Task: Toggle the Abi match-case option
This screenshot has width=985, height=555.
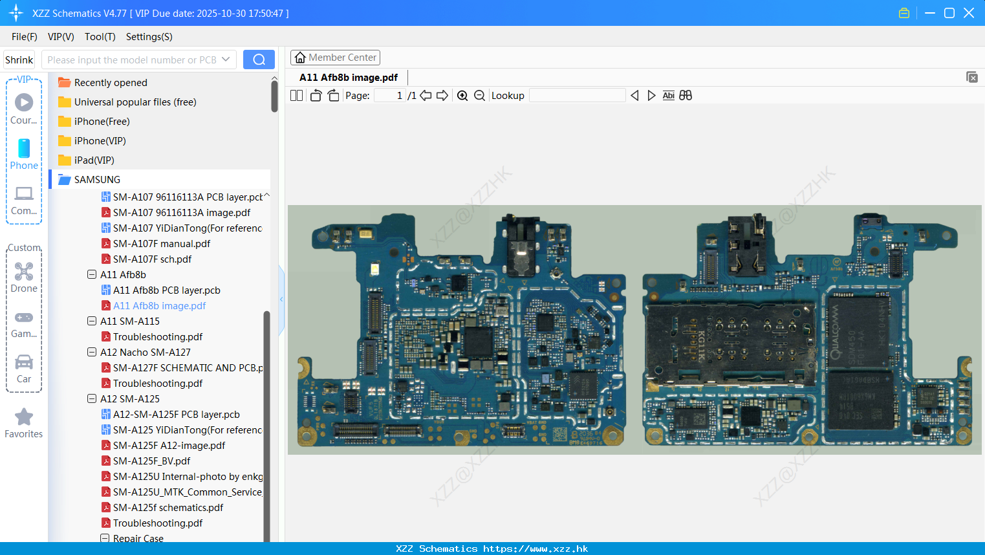Action: pyautogui.click(x=668, y=95)
